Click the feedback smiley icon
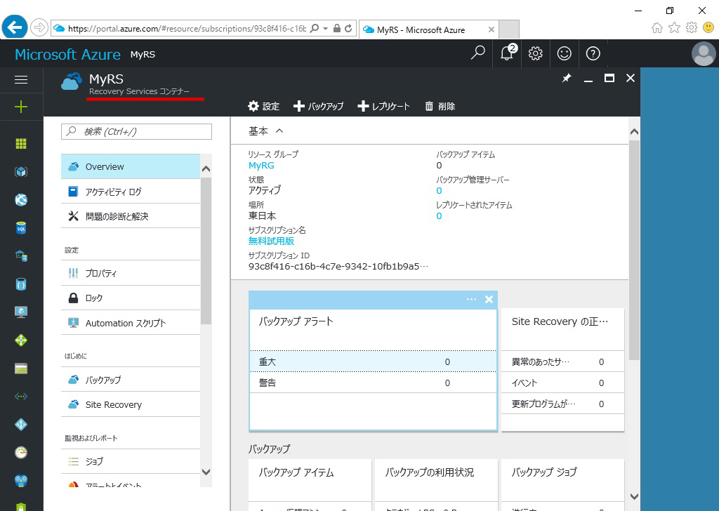 coord(564,53)
